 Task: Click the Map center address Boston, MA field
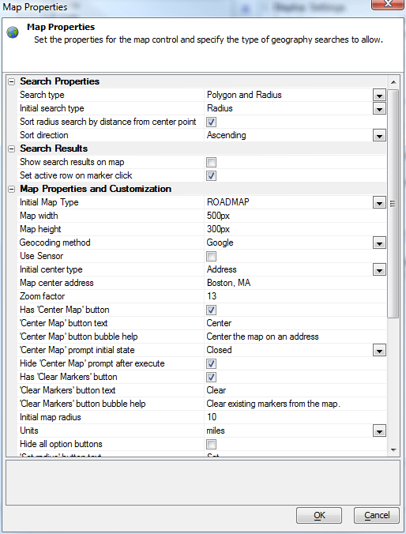pos(295,283)
